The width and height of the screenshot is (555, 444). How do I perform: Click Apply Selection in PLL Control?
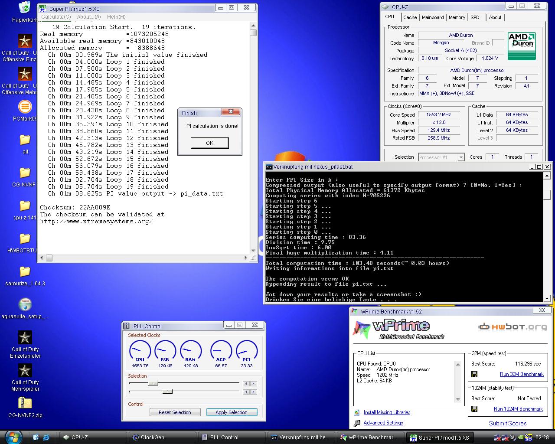[232, 412]
